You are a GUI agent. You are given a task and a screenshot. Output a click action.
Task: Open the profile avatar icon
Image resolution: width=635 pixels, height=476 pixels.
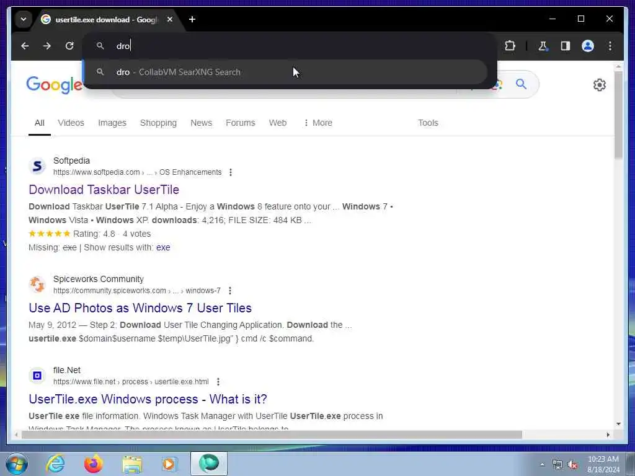click(x=588, y=46)
